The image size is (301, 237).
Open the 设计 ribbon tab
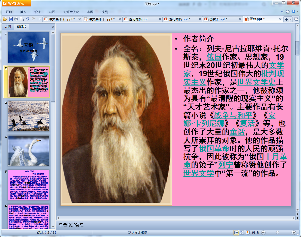coord(37,12)
